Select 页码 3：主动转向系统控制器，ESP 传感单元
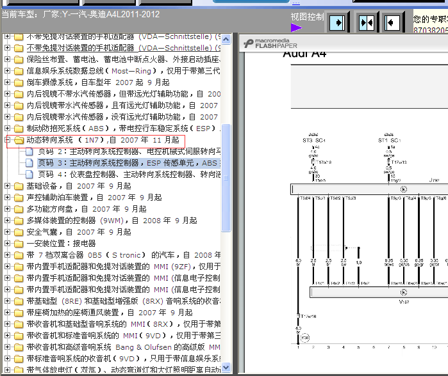Viewport: 448px width, 376px height. pyautogui.click(x=129, y=163)
